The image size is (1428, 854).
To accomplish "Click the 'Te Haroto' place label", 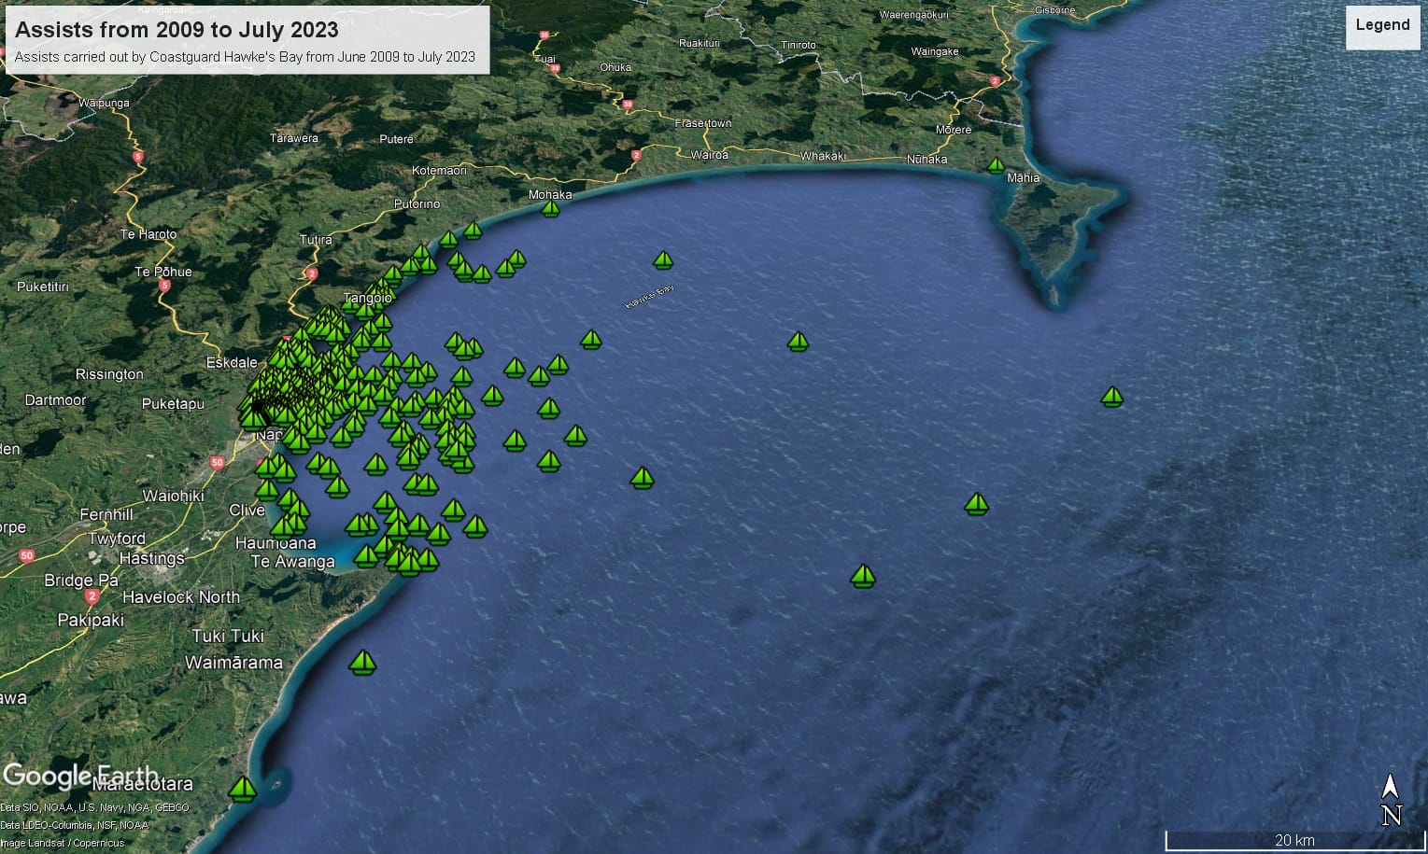I will [148, 234].
